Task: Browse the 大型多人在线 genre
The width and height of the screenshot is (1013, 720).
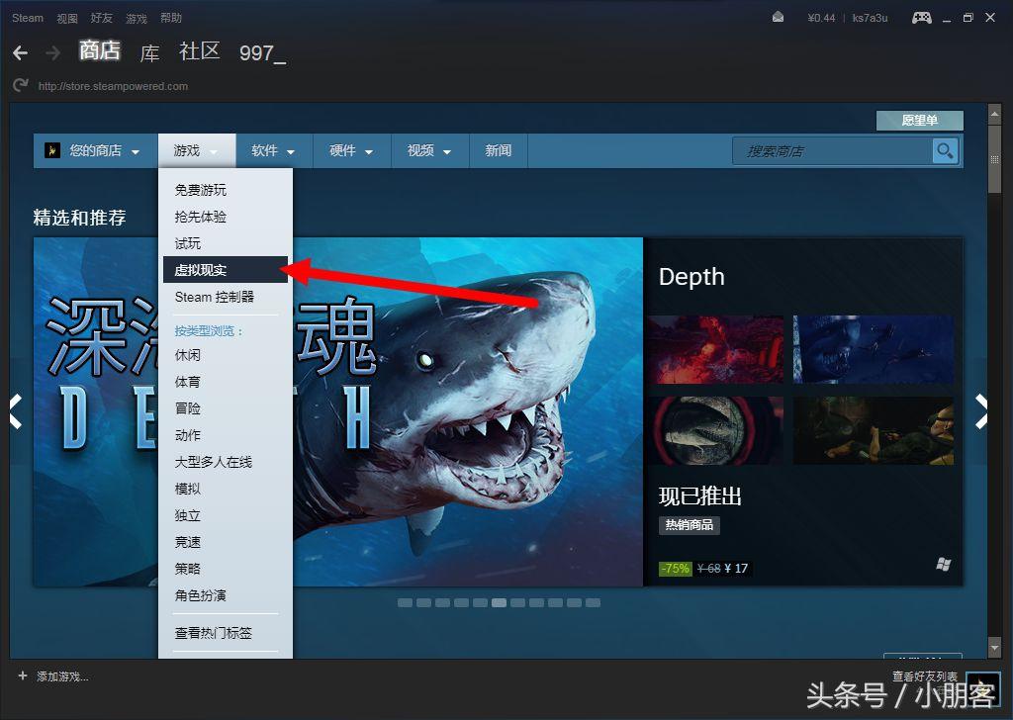Action: 214,462
